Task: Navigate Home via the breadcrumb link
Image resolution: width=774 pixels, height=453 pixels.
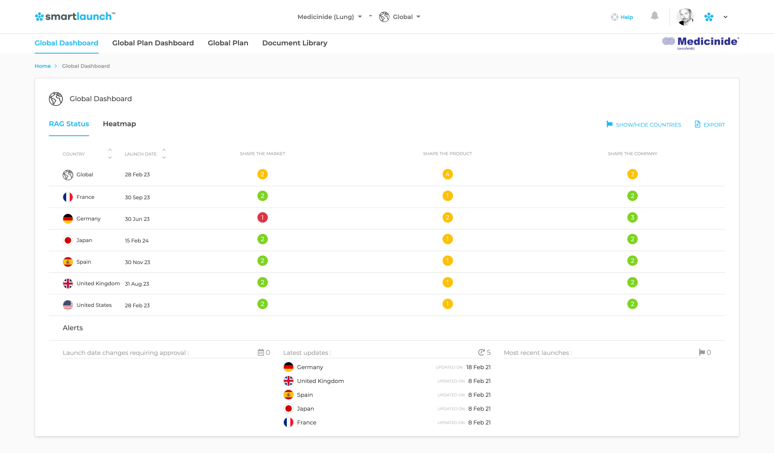Action: tap(42, 66)
